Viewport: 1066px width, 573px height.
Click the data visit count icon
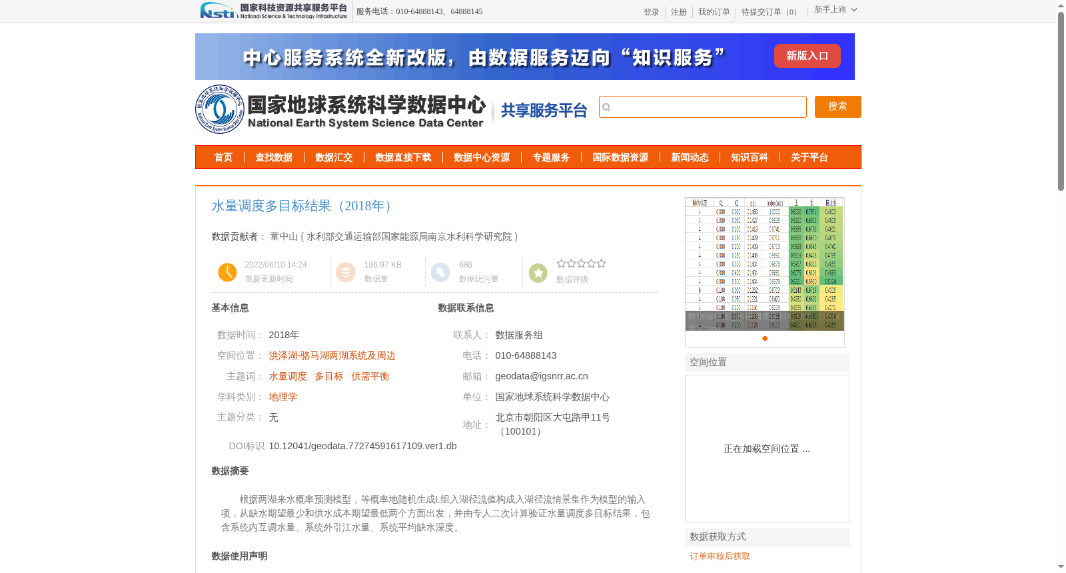[440, 272]
